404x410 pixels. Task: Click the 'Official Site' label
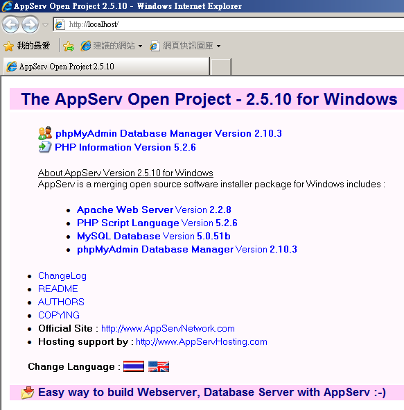coord(65,328)
